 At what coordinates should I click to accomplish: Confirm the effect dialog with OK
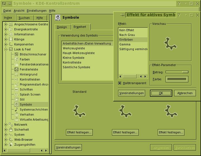161,93
